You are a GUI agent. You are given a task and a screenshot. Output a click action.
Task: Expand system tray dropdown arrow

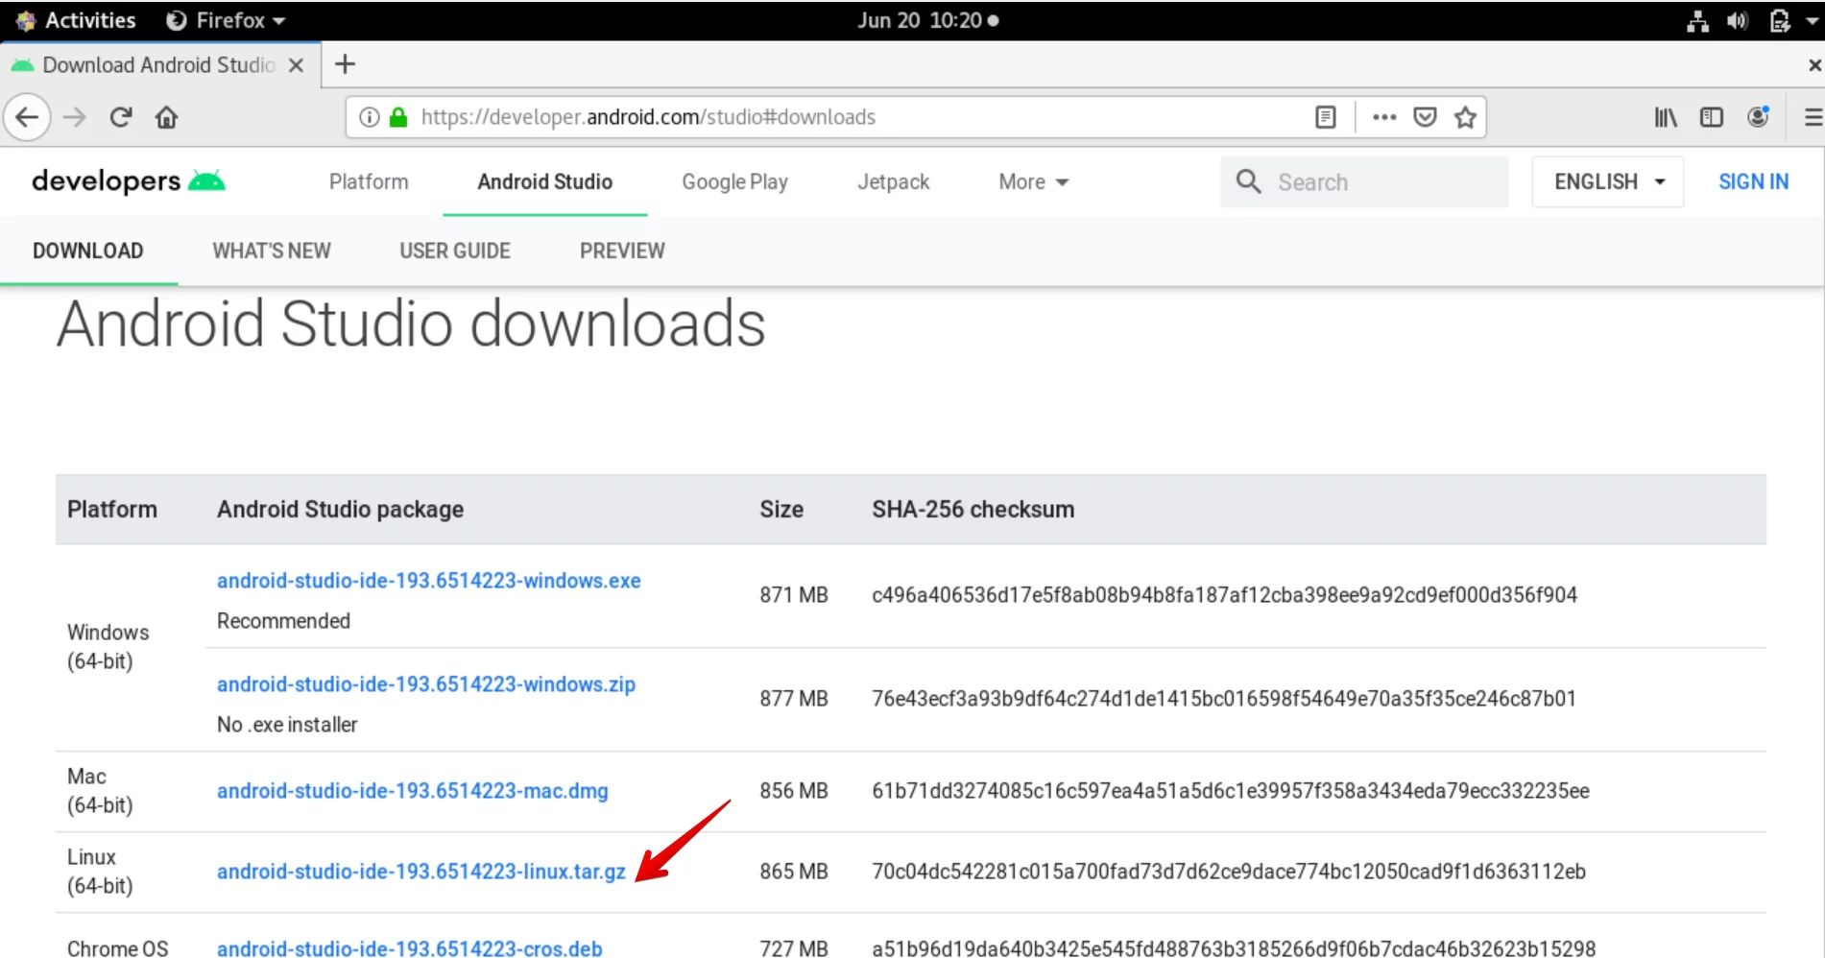click(1812, 20)
